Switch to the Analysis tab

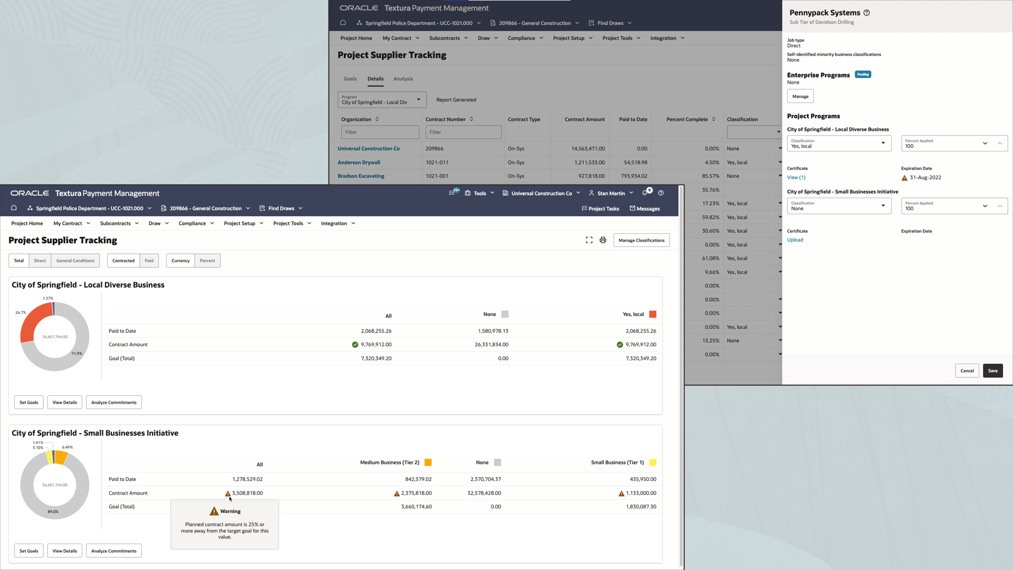(403, 79)
